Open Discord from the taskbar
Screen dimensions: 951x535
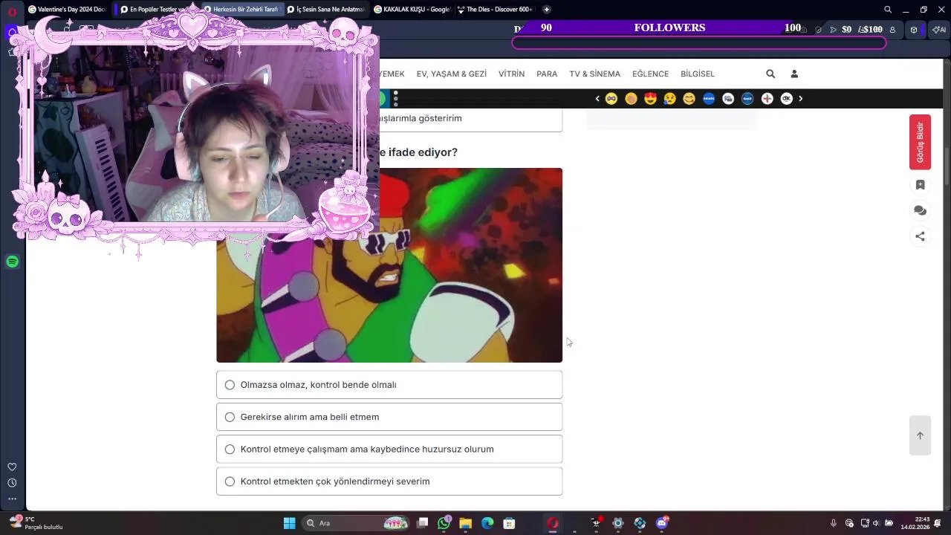tap(661, 523)
